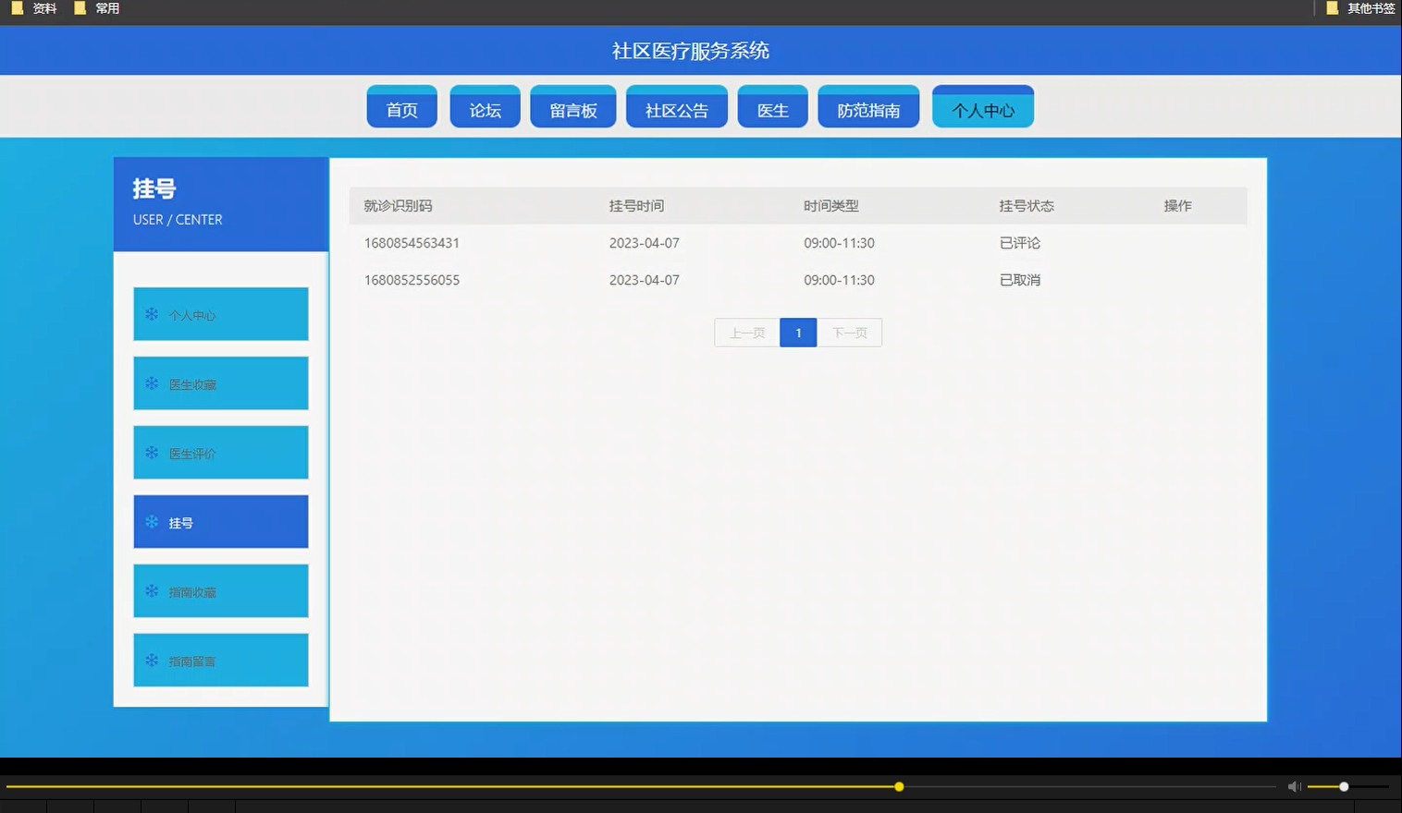
Task: Click snowflake icon beside 挂号 menu item
Action: click(152, 522)
